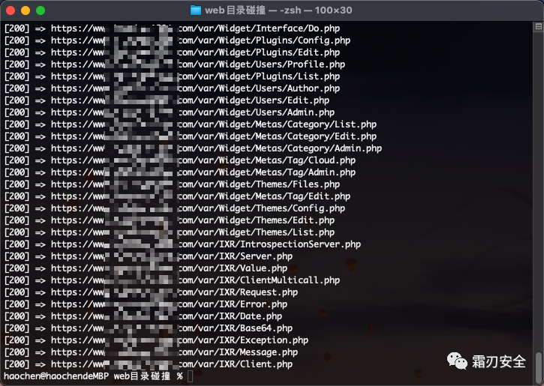Click the Interface/Do.php URL line
The width and height of the screenshot is (544, 386).
pos(172,28)
